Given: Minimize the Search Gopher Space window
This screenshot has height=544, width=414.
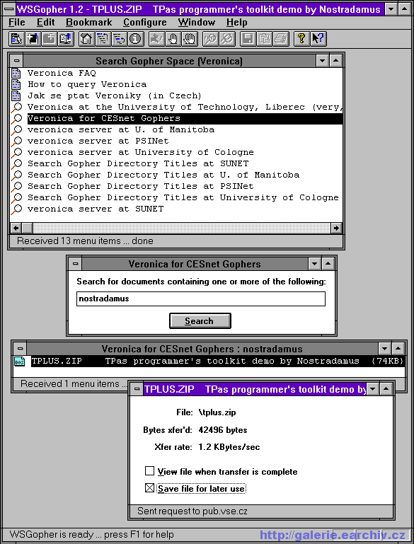Looking at the screenshot, I should point(323,61).
